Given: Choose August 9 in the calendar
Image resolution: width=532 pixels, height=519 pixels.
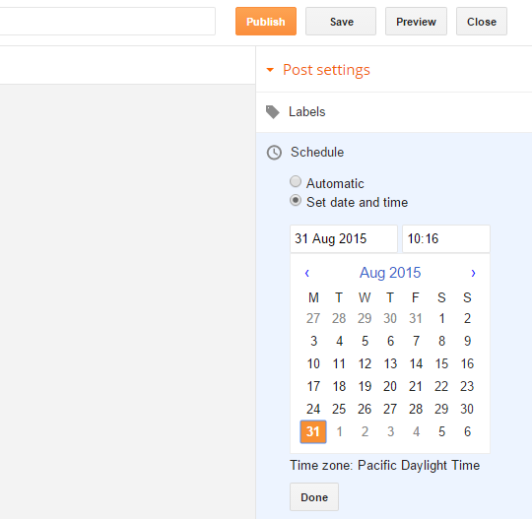Looking at the screenshot, I should [x=467, y=341].
